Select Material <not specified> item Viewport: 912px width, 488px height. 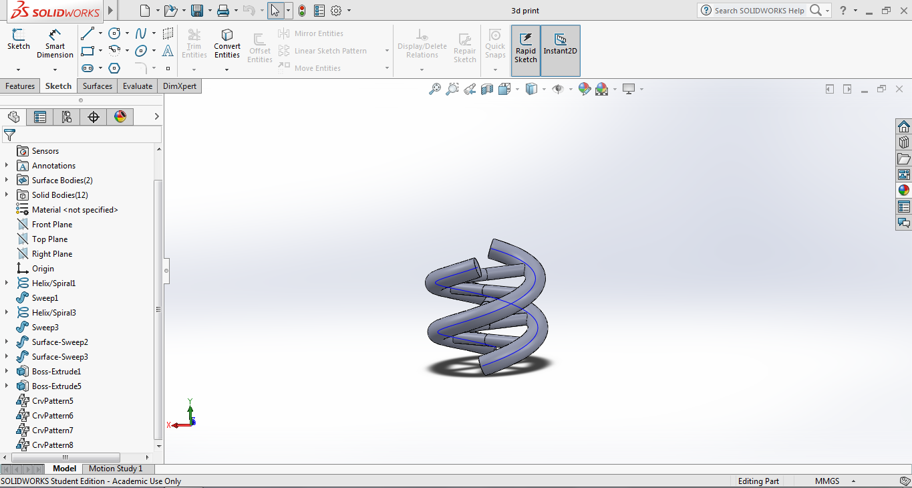(x=75, y=210)
